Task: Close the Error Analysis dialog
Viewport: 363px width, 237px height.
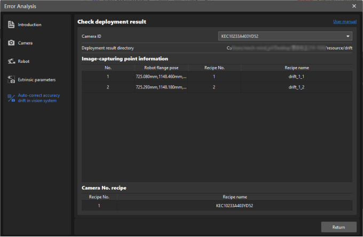Action: 354,6
